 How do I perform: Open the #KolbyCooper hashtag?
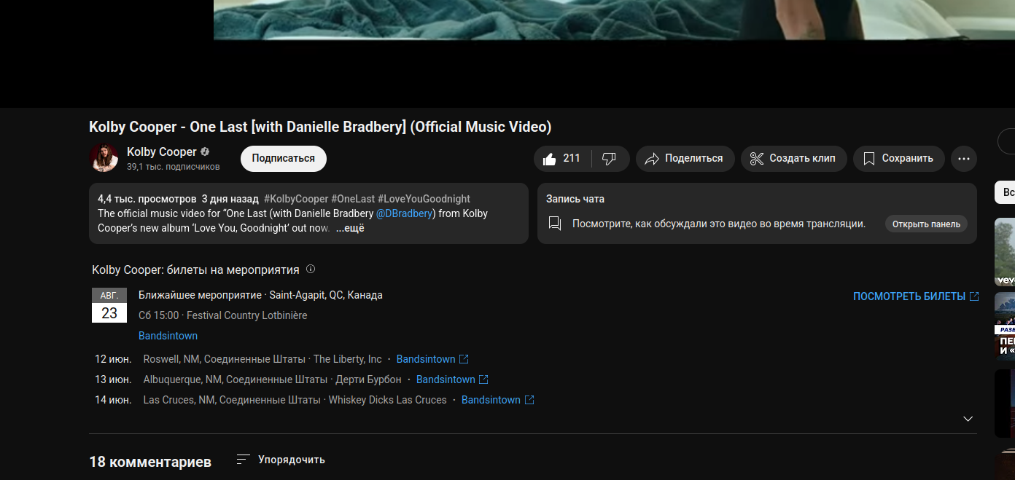click(x=296, y=199)
